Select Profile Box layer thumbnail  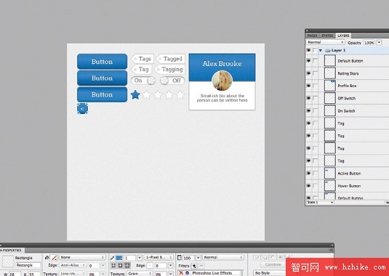click(x=330, y=86)
